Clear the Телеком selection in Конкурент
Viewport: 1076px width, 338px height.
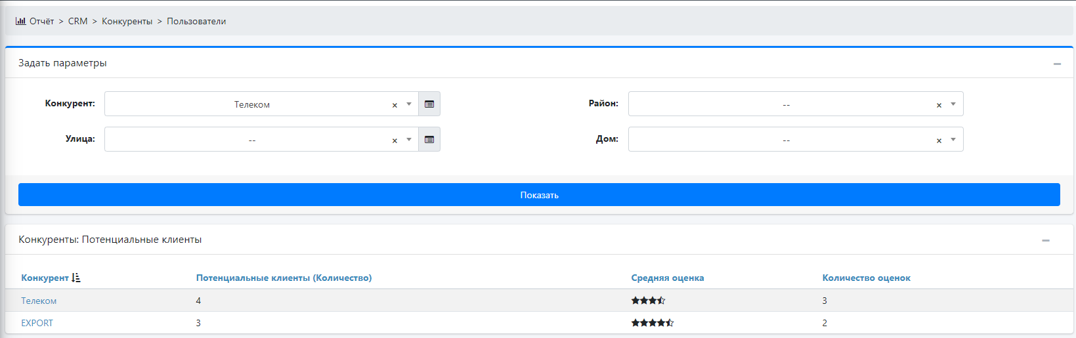(x=395, y=105)
